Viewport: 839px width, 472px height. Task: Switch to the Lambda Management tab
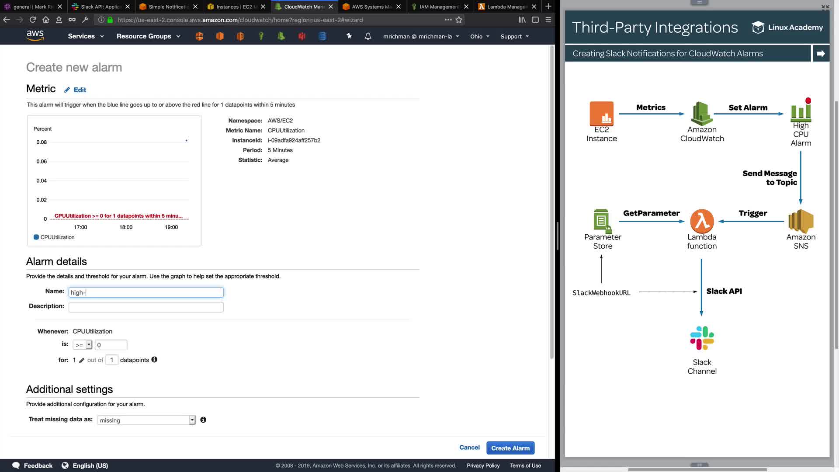coord(507,7)
